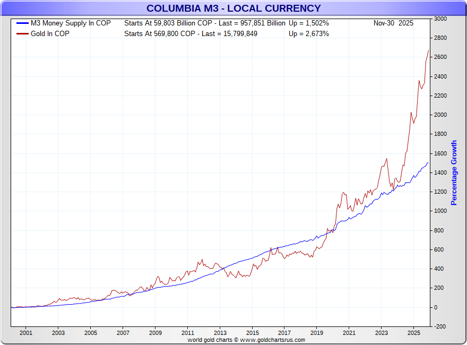Click the www.goldchartsrus.com credit text
The width and height of the screenshot is (467, 345).
[x=273, y=340]
